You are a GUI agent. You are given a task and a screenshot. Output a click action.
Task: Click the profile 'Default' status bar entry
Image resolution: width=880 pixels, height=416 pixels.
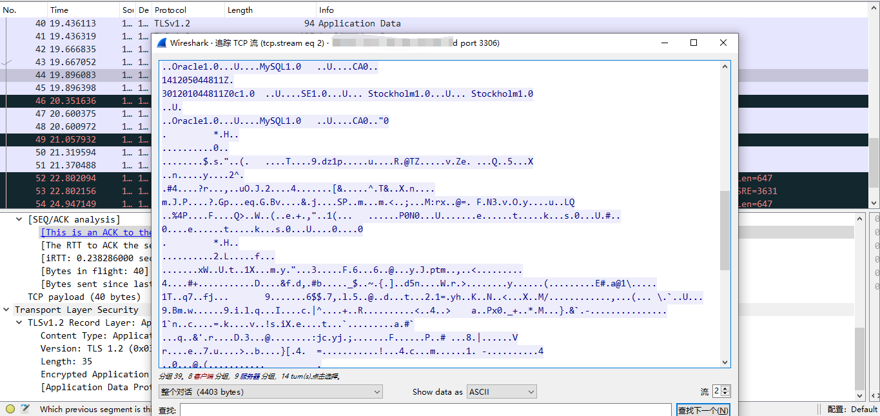coord(852,409)
